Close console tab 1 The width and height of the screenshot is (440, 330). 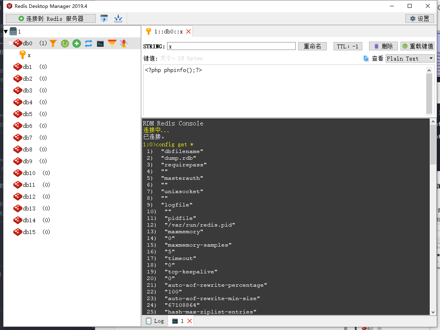190,321
